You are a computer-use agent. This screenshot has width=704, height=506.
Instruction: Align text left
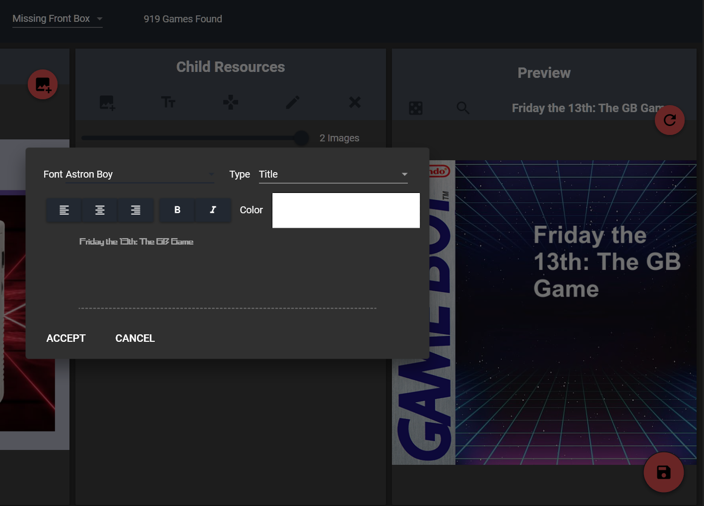tap(64, 210)
